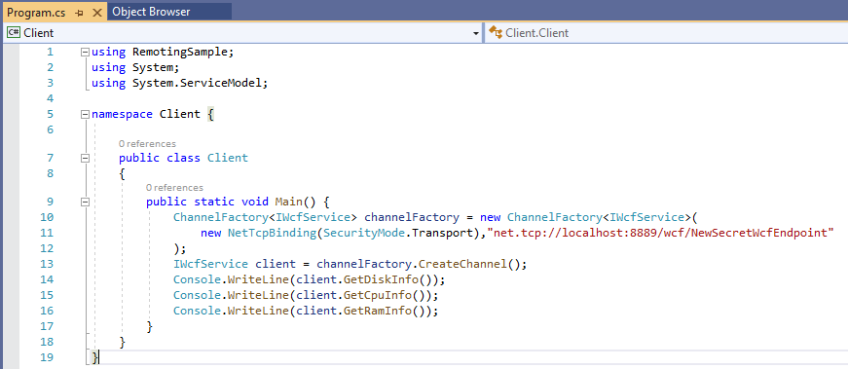This screenshot has height=369, width=848.
Task: Collapse the using directives block
Action: 85,52
